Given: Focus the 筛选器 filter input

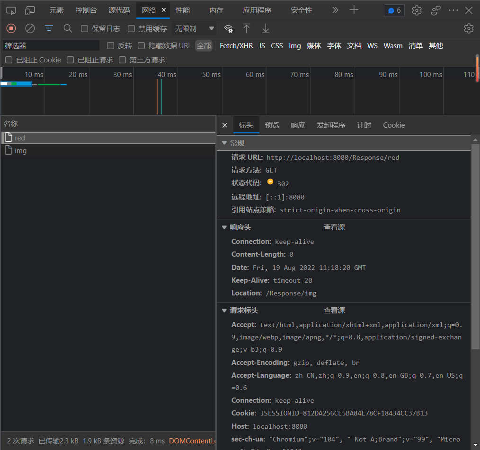Looking at the screenshot, I should pos(51,45).
